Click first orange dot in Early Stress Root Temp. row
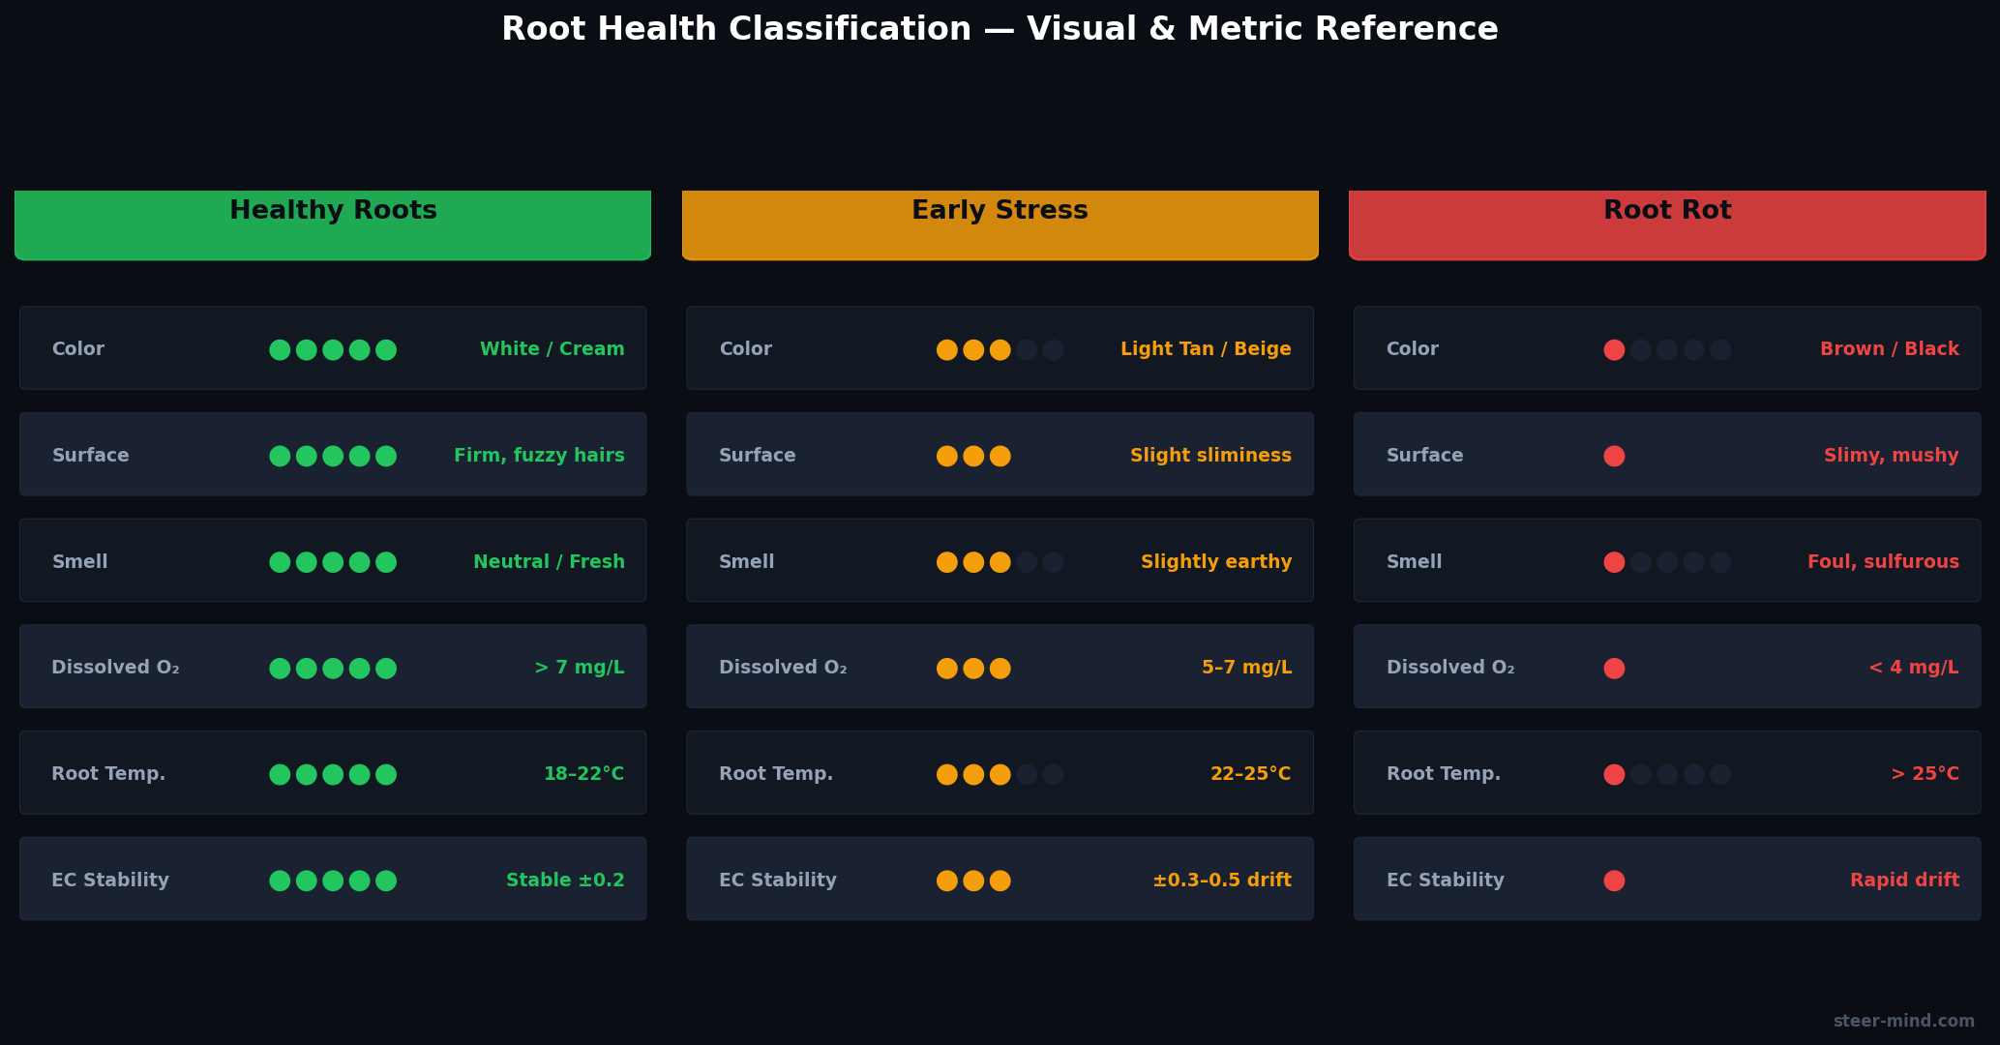Image resolution: width=2000 pixels, height=1045 pixels. point(947,775)
